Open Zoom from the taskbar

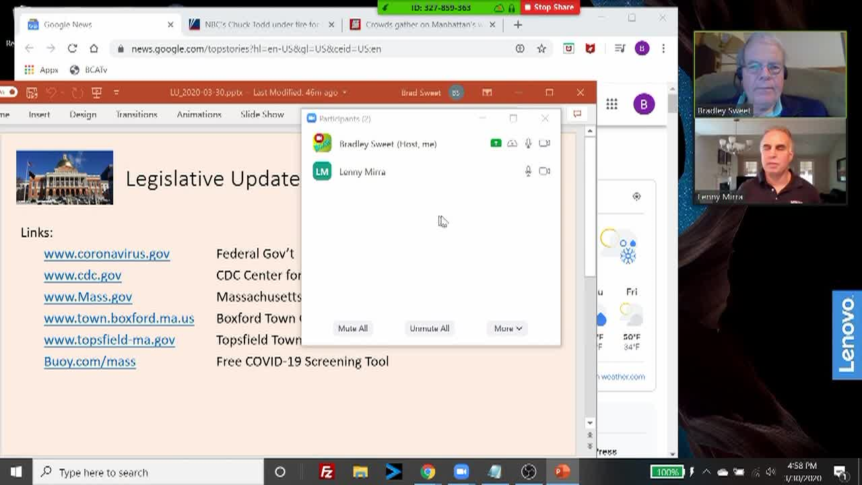[461, 472]
